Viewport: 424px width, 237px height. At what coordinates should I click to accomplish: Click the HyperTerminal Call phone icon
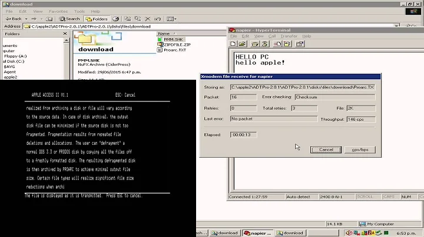pos(255,44)
